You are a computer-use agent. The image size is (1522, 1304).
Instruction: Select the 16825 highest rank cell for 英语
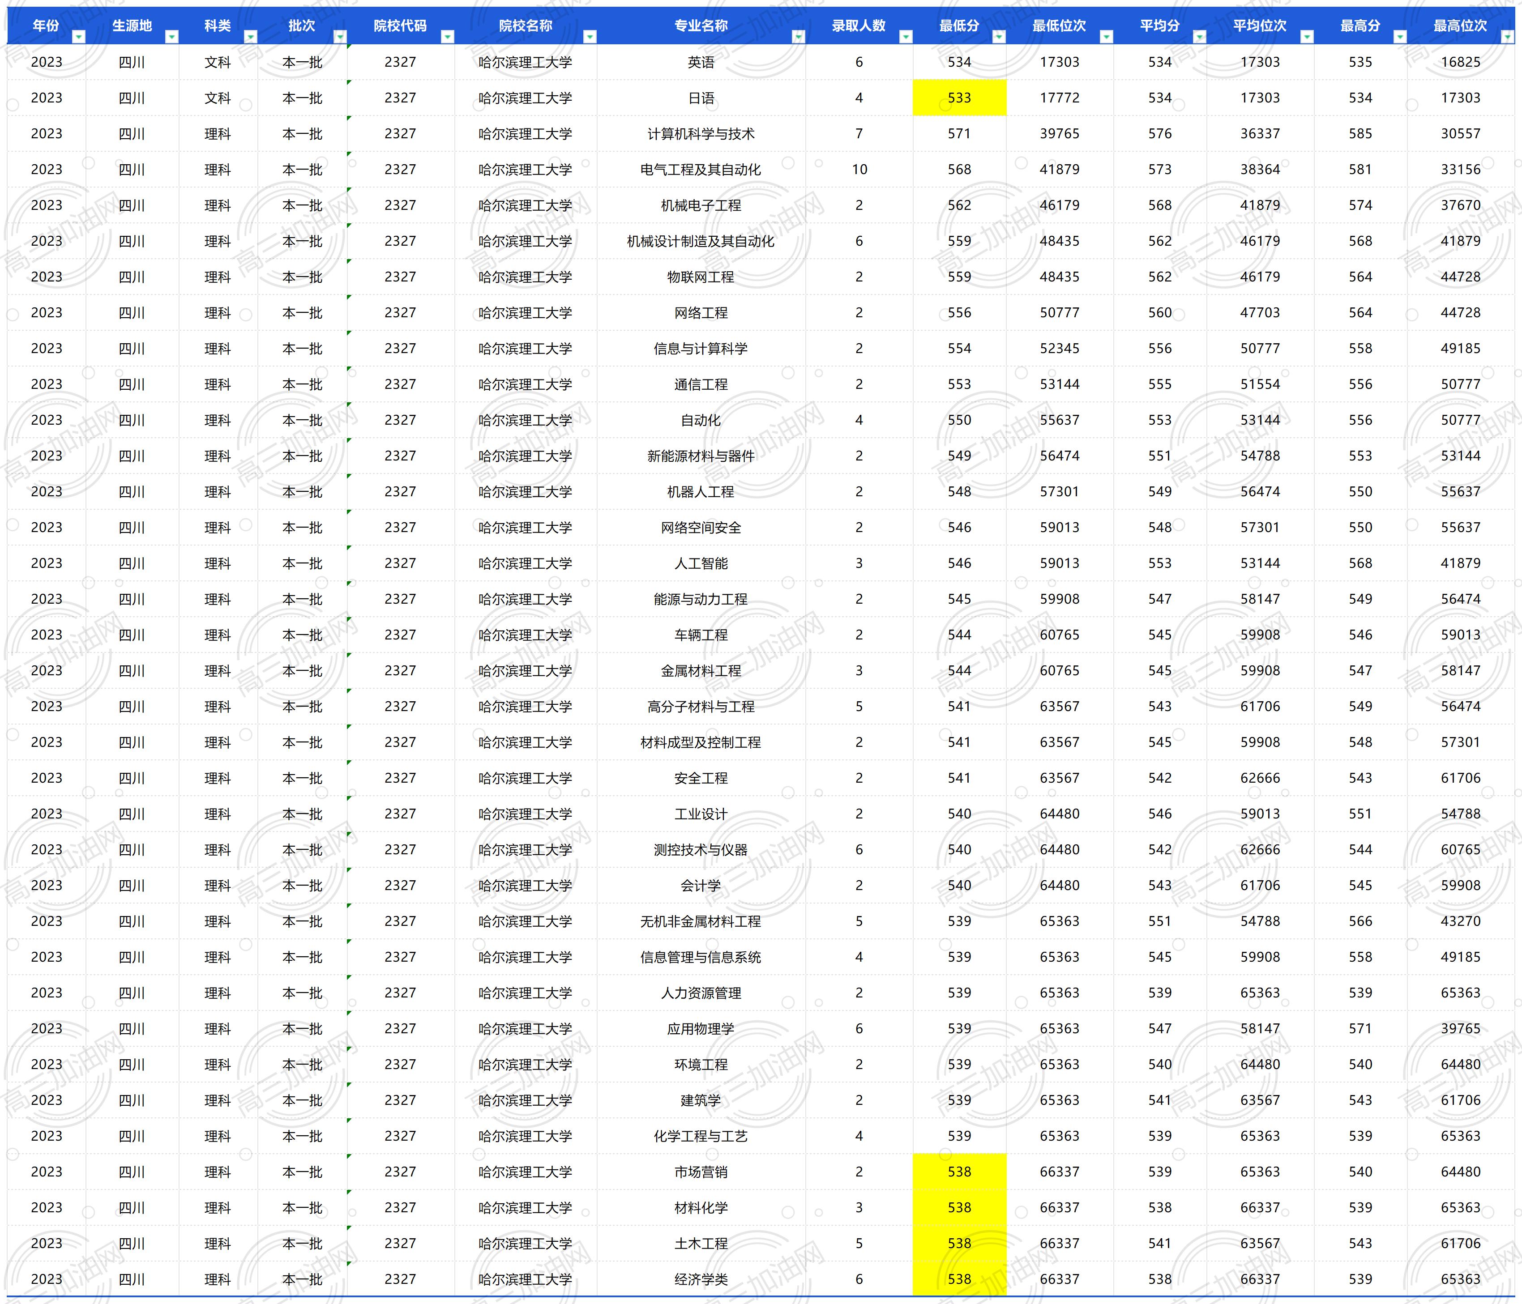point(1461,62)
